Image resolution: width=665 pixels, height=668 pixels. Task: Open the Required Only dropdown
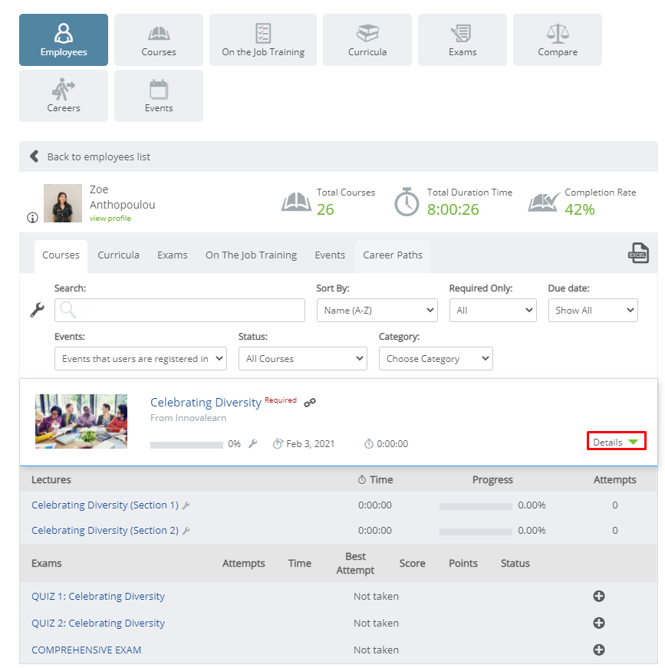[x=493, y=310]
